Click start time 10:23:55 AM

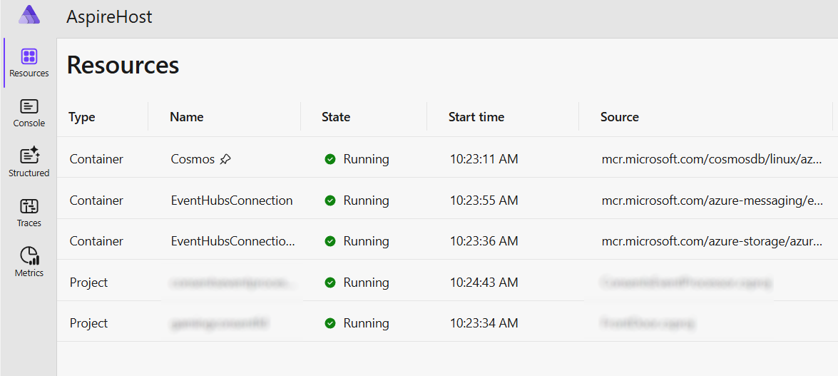(484, 200)
